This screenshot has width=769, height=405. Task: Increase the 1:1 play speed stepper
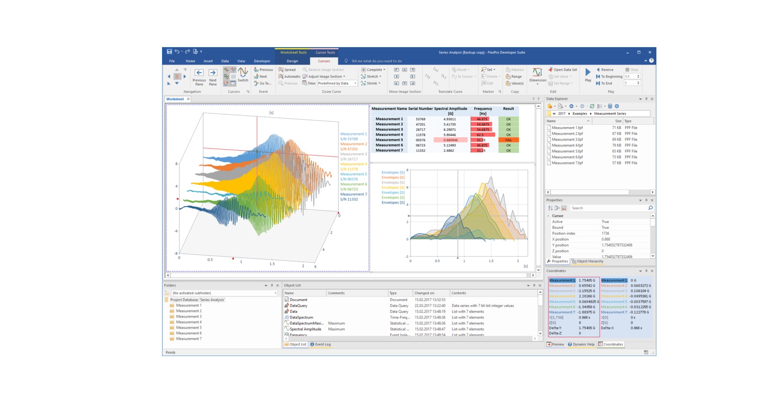click(x=639, y=76)
